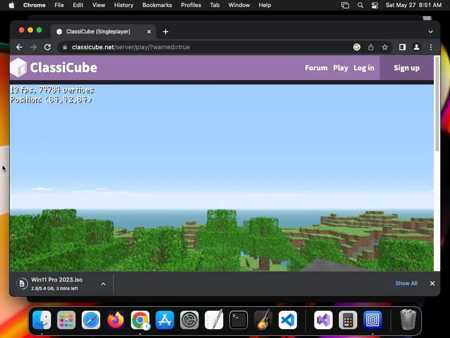Image resolution: width=450 pixels, height=338 pixels.
Task: Click the ClassiCube wordmark text
Action: point(63,67)
